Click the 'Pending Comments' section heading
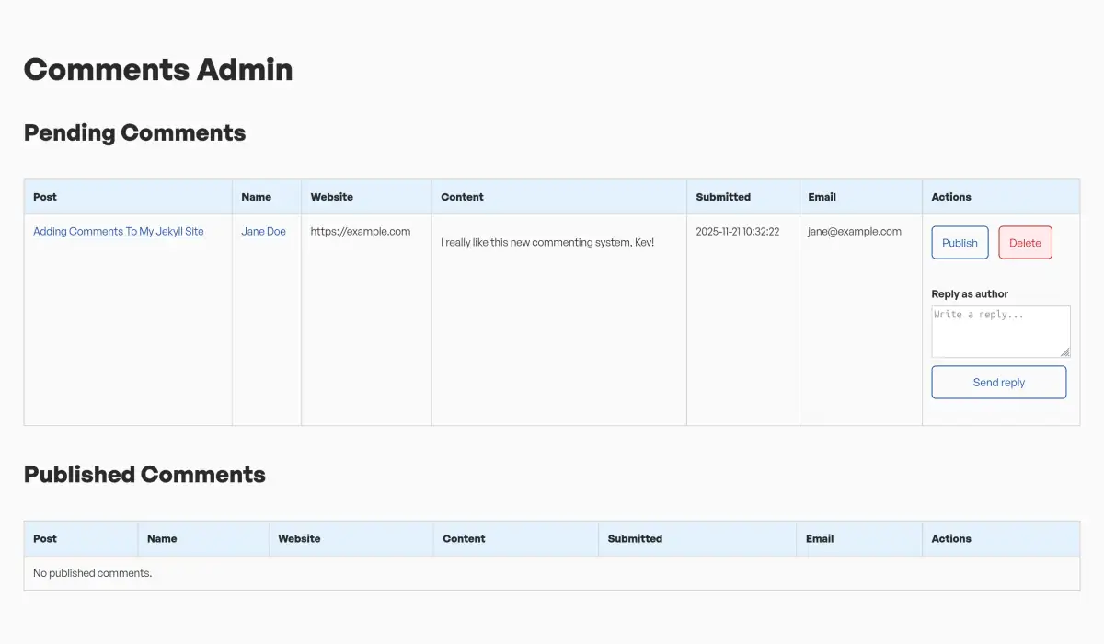The image size is (1104, 644). point(134,132)
